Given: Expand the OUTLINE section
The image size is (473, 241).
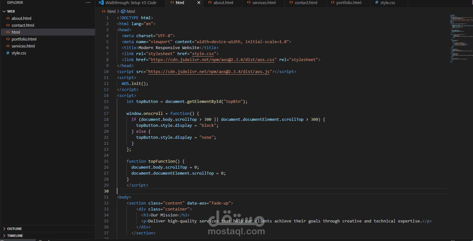Looking at the screenshot, I should coord(48,229).
